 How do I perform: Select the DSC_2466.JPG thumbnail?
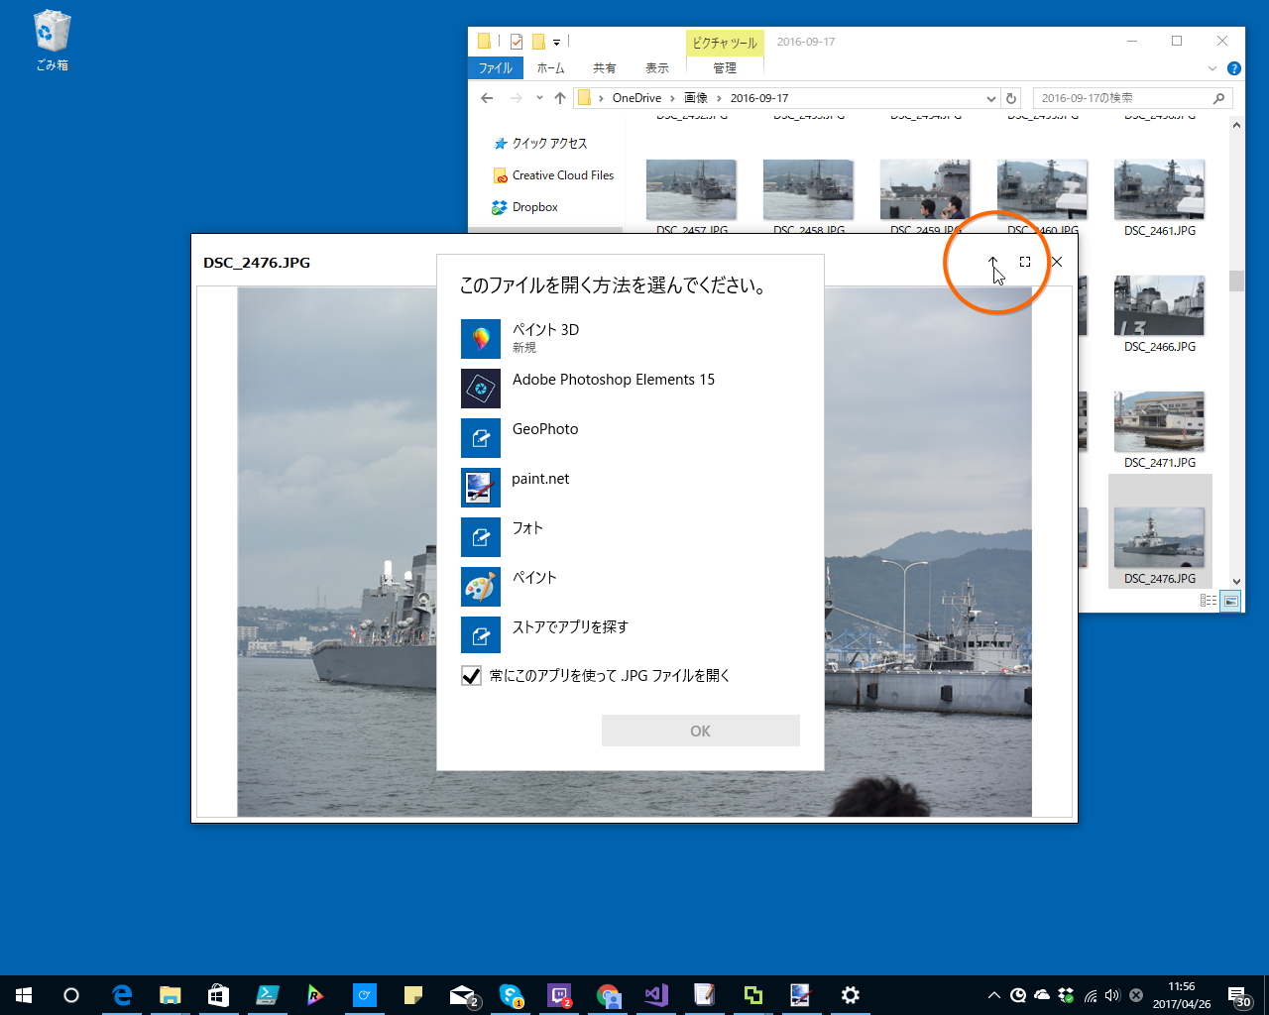point(1159,305)
